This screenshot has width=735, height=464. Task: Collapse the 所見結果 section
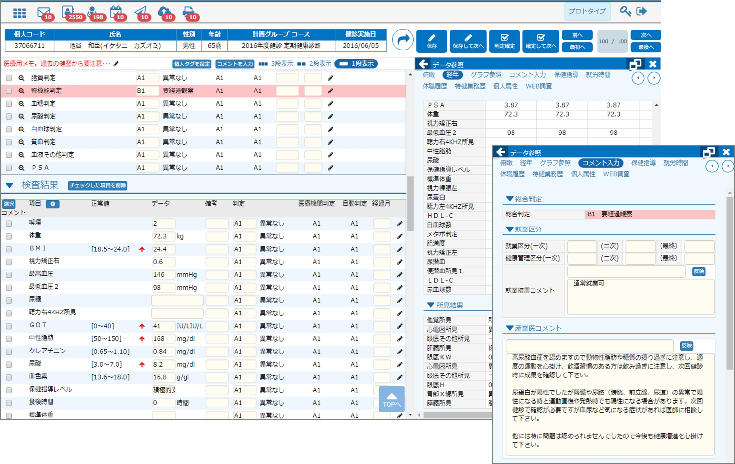pos(431,305)
